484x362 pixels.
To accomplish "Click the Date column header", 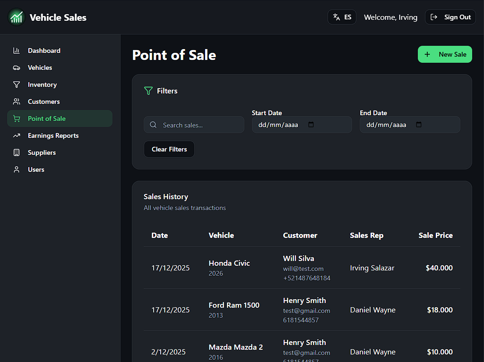I will (x=160, y=235).
